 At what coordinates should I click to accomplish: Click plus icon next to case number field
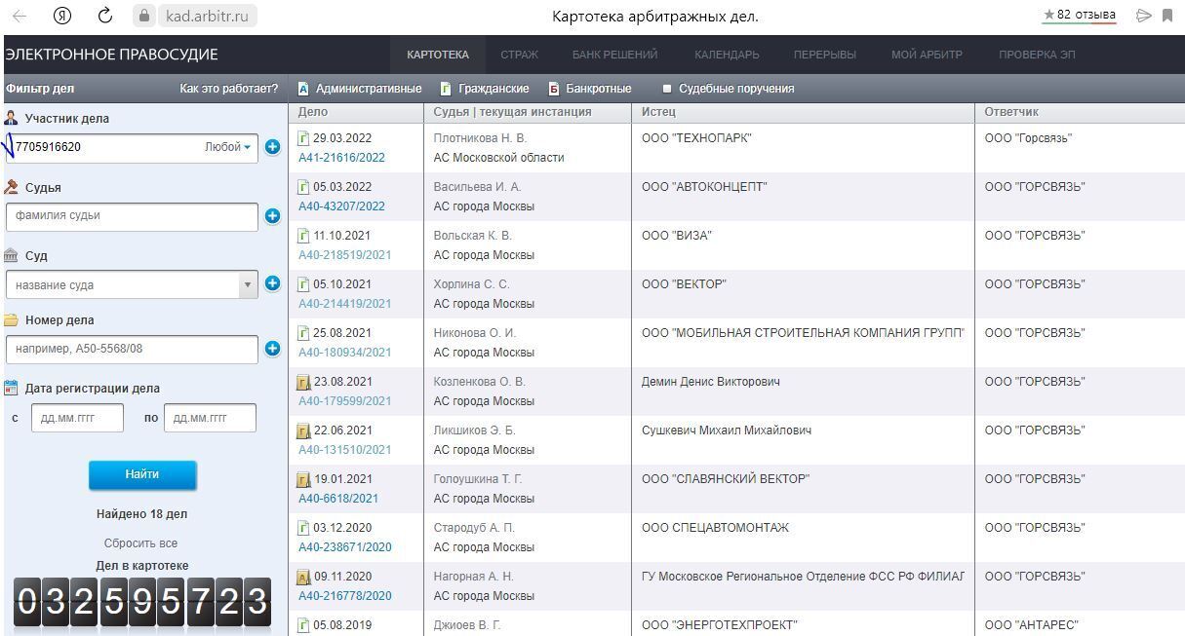pyautogui.click(x=272, y=349)
